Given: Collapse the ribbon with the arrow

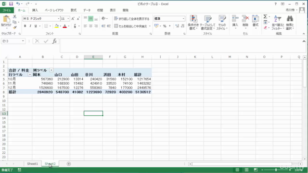Looking at the screenshot, I should point(304,34).
